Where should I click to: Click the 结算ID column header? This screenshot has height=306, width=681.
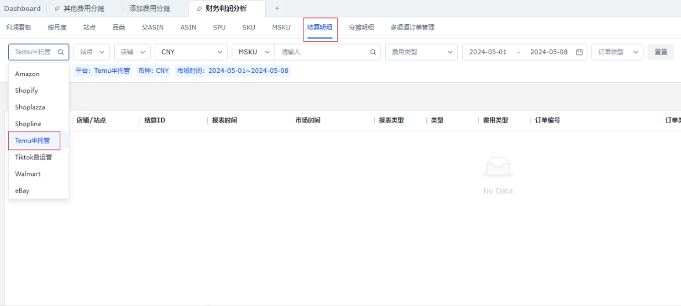(x=155, y=120)
